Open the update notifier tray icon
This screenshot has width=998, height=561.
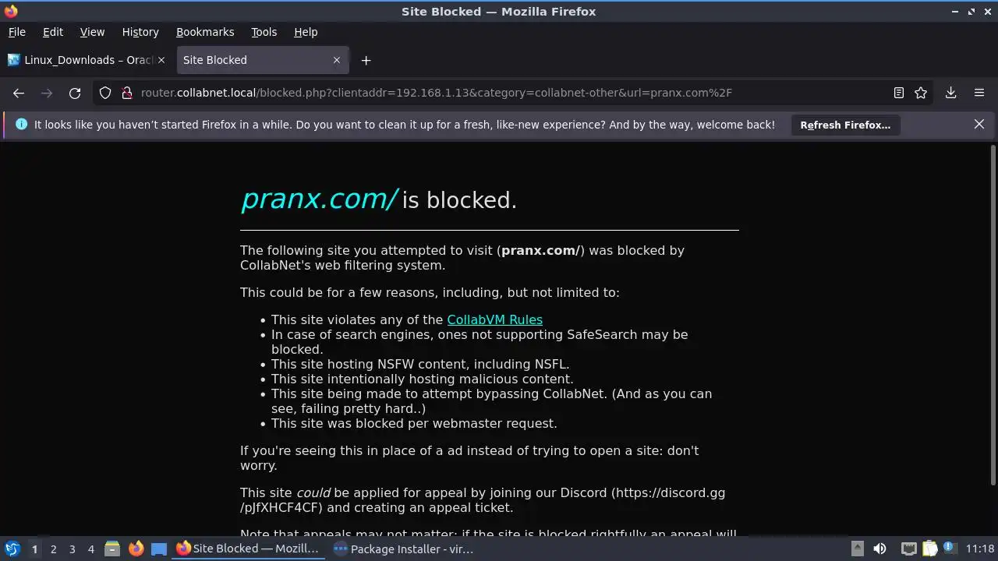pyautogui.click(x=949, y=549)
